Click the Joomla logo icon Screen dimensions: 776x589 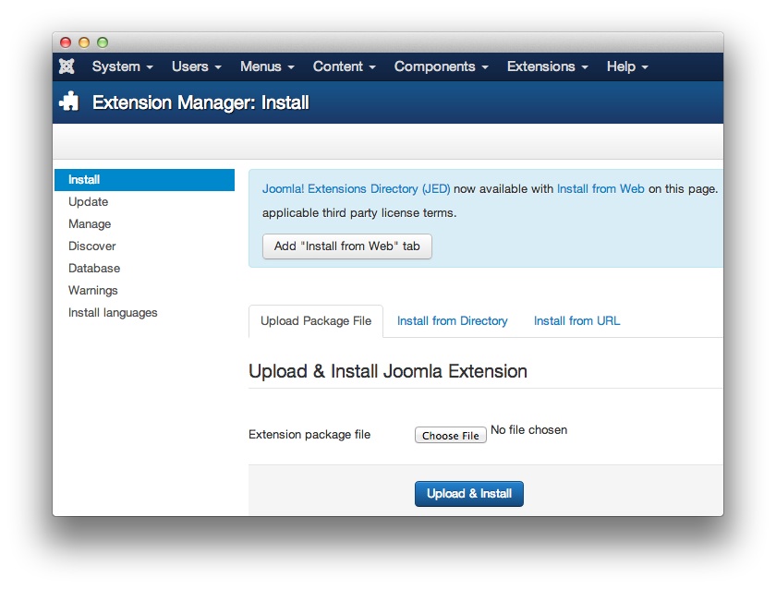(67, 66)
